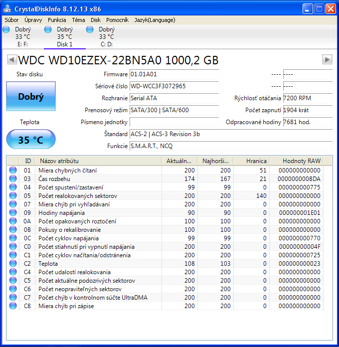339x347 pixels.
Task: Click status orb for Počet opakovaných roztočení
Action: point(13,221)
